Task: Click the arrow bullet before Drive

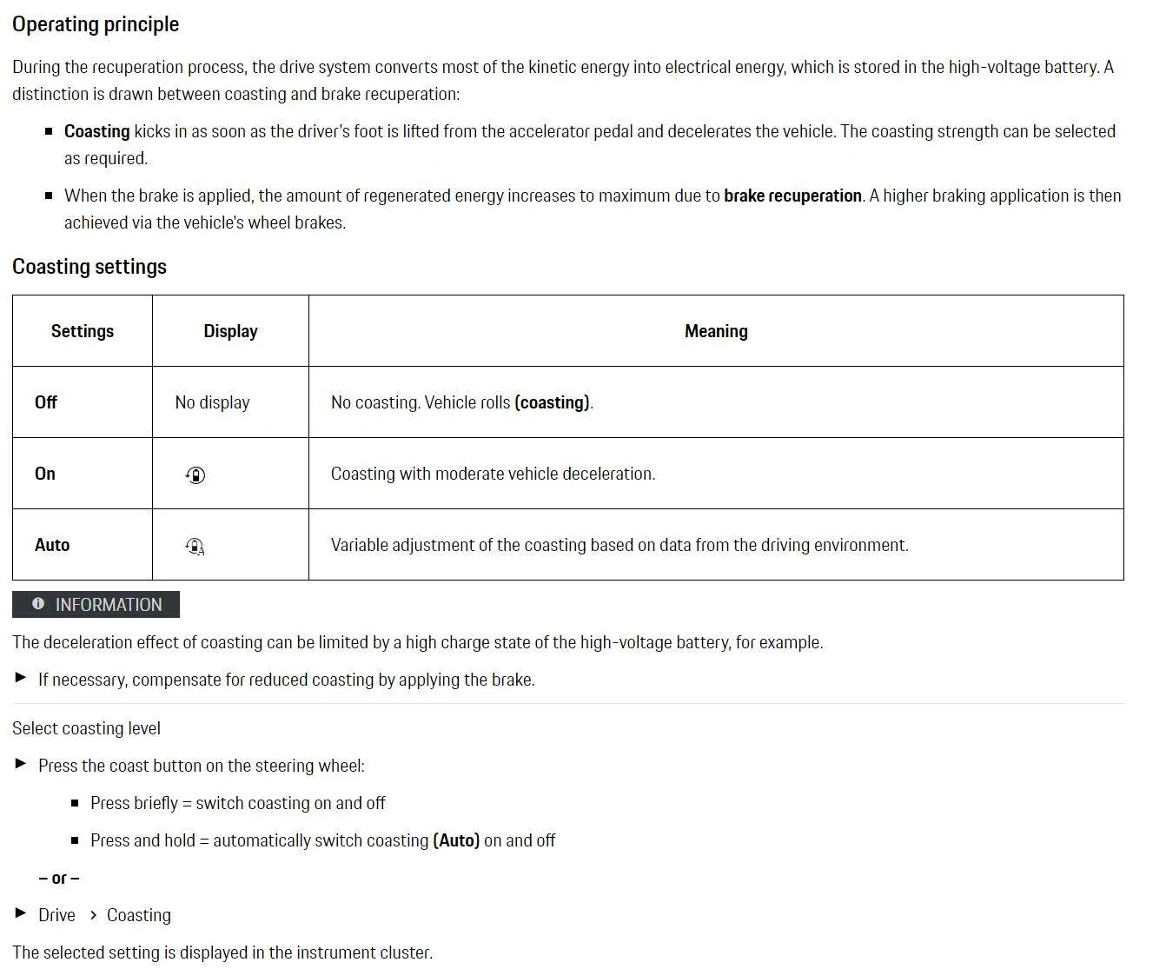Action: coord(21,913)
